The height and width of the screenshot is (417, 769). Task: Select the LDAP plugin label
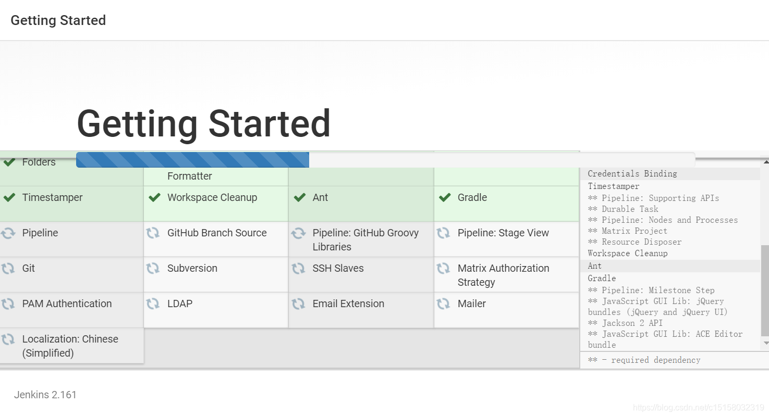(180, 304)
